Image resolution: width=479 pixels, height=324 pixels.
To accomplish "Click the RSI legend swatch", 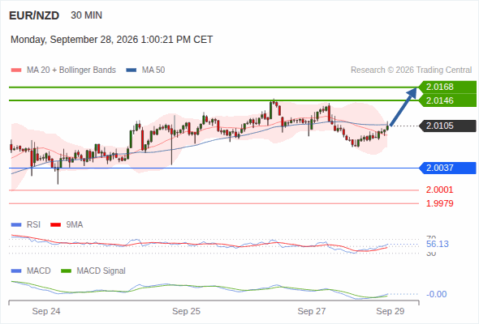I will pos(16,225).
